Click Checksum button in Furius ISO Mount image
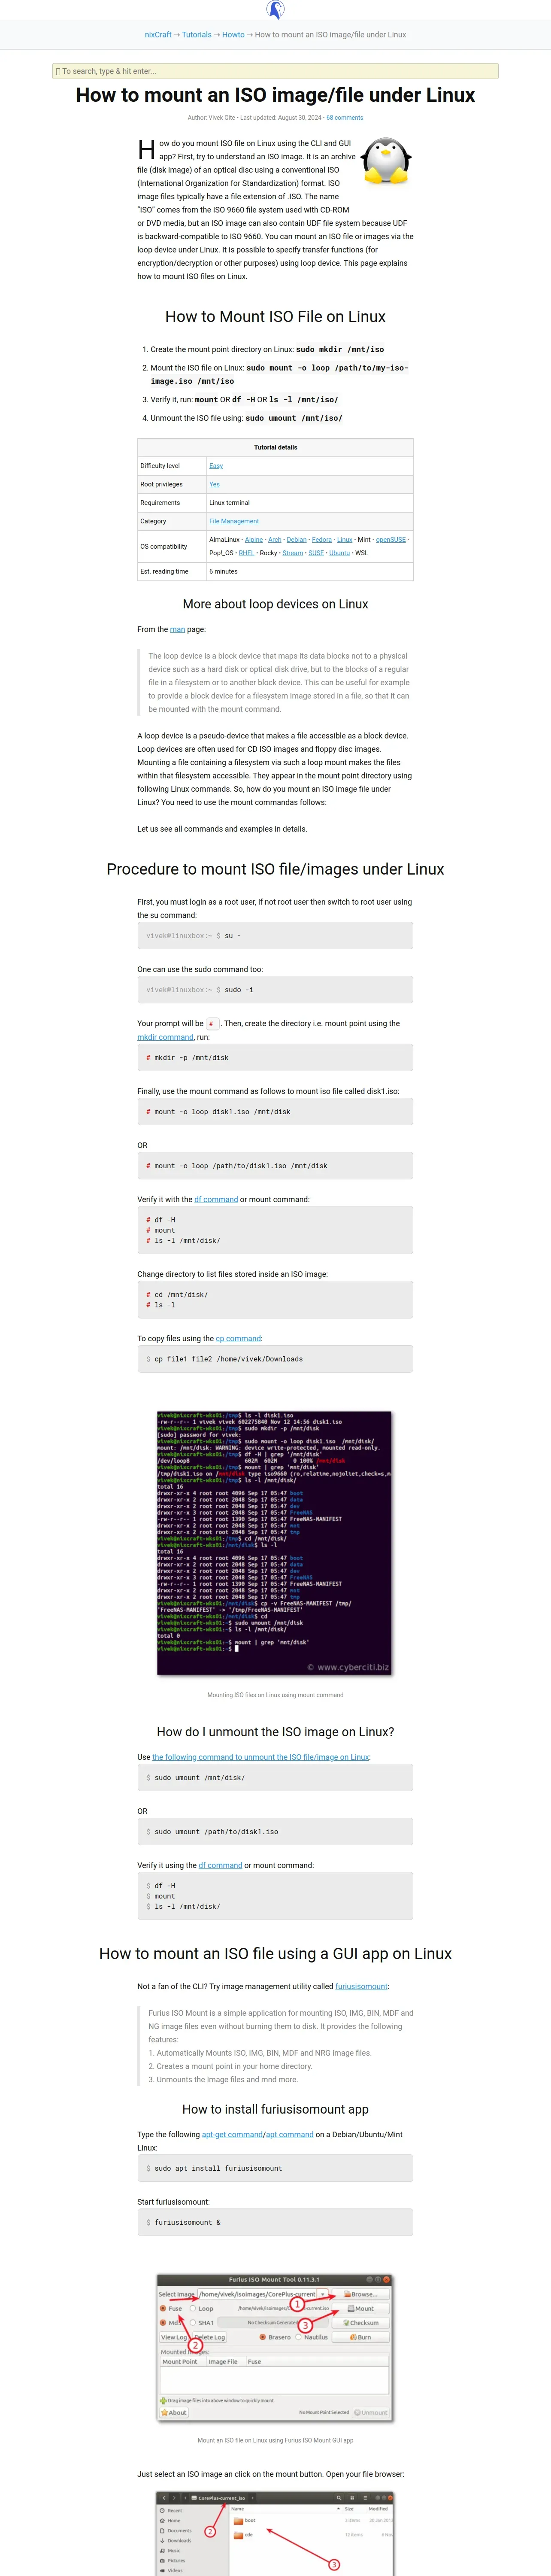The height and width of the screenshot is (2576, 551). pos(360,2323)
